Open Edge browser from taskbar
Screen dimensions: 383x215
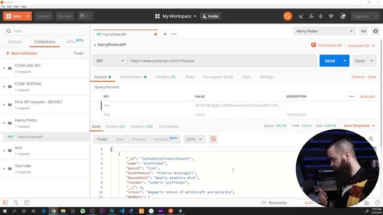coord(44,211)
